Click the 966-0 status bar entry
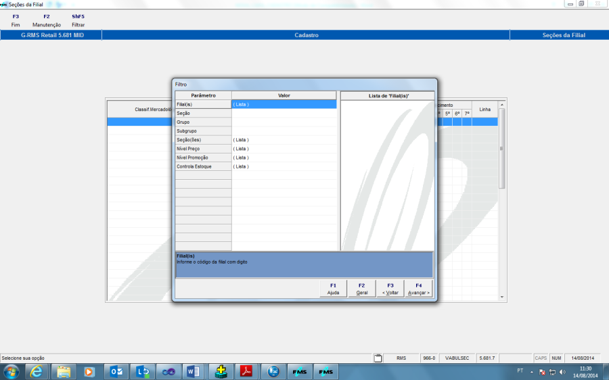 click(x=429, y=358)
